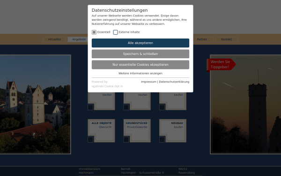Open the Kontakt menu item

pos(227,39)
